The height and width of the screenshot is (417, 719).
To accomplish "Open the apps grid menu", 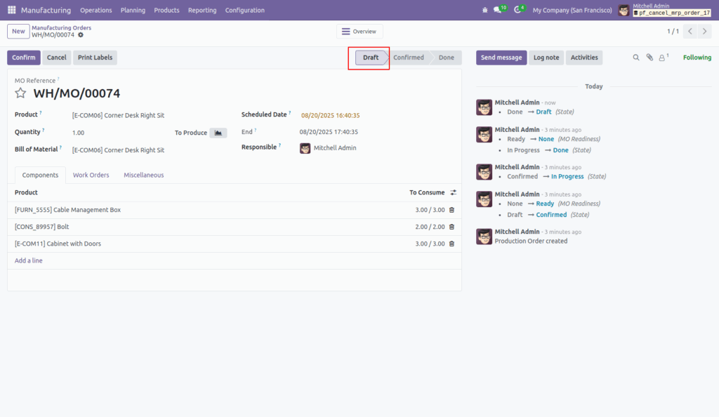I will point(11,10).
